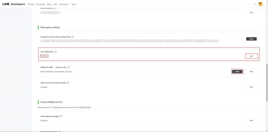
Task: Open the Products menu item
Action: pyautogui.click(x=31, y=4)
